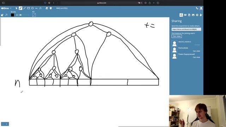
Task: Select the rectangle shape tool
Action: [x=28, y=8]
